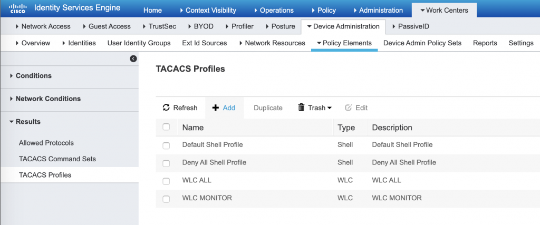540x225 pixels.
Task: Click the trash can icon
Action: point(301,107)
